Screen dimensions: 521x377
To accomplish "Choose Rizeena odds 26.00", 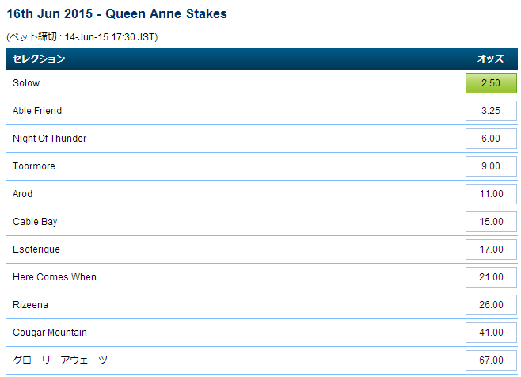I will [x=491, y=305].
